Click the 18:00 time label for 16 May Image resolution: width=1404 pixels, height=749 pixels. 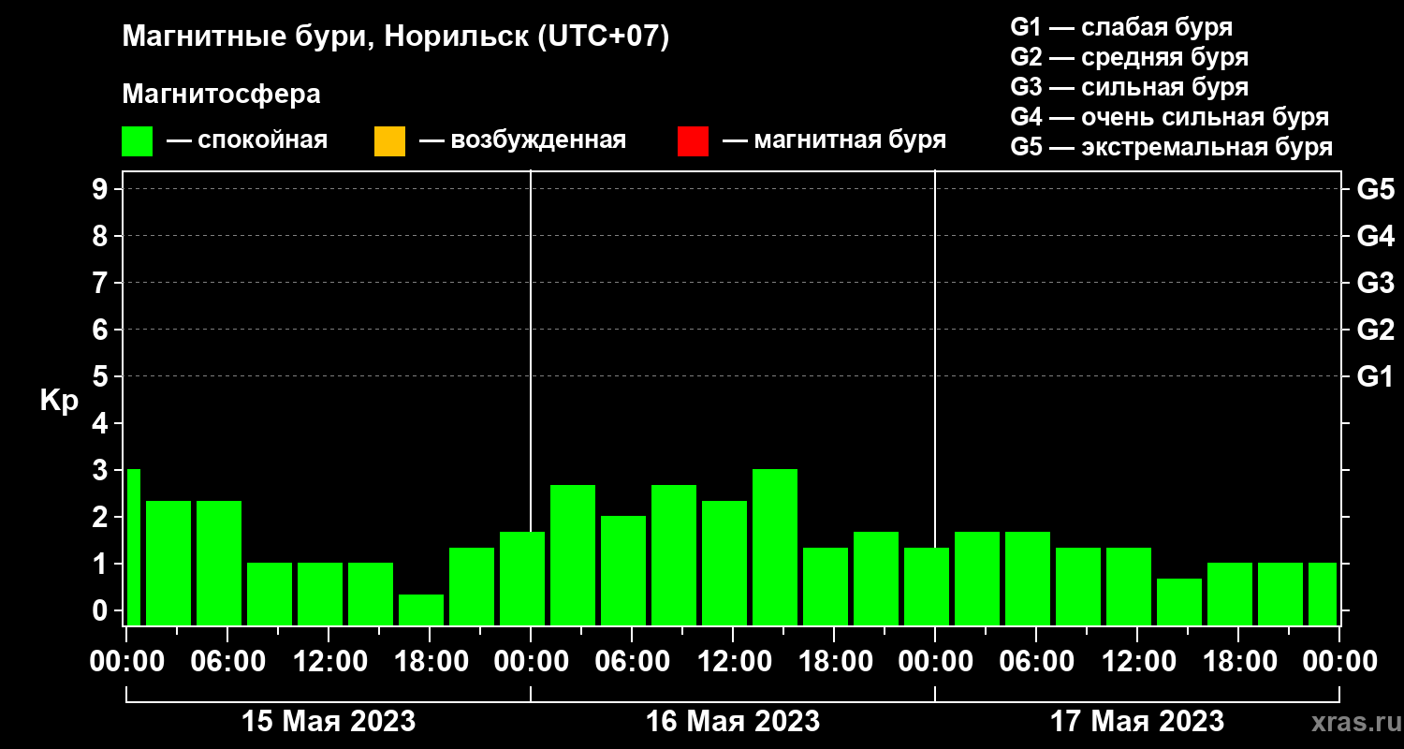coord(834,661)
